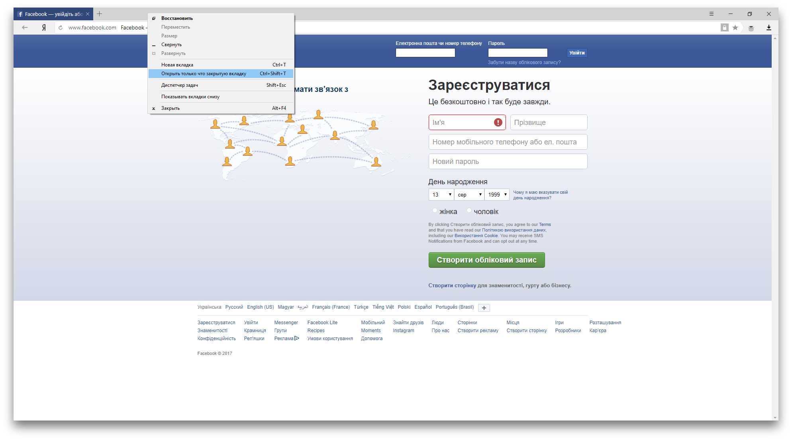Select the 'чоловік' radio button

(469, 210)
